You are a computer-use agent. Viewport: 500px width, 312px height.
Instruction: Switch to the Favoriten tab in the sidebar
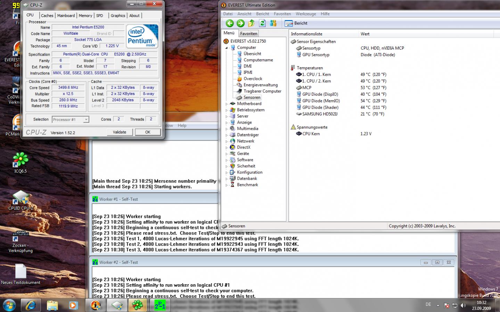[249, 33]
